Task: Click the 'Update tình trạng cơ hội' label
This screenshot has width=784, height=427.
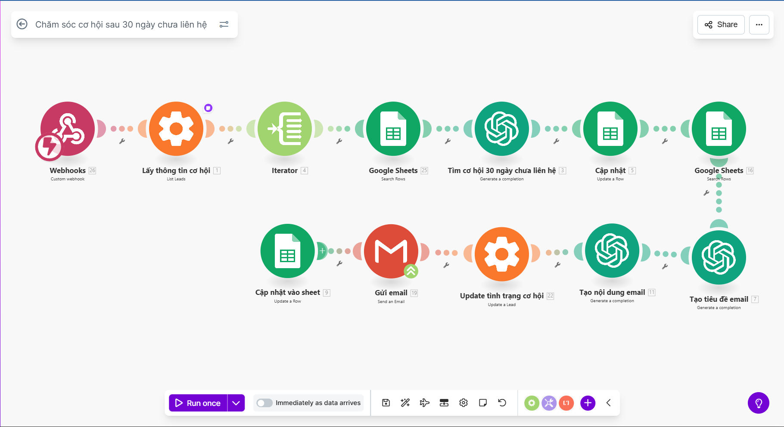Action: pos(502,296)
